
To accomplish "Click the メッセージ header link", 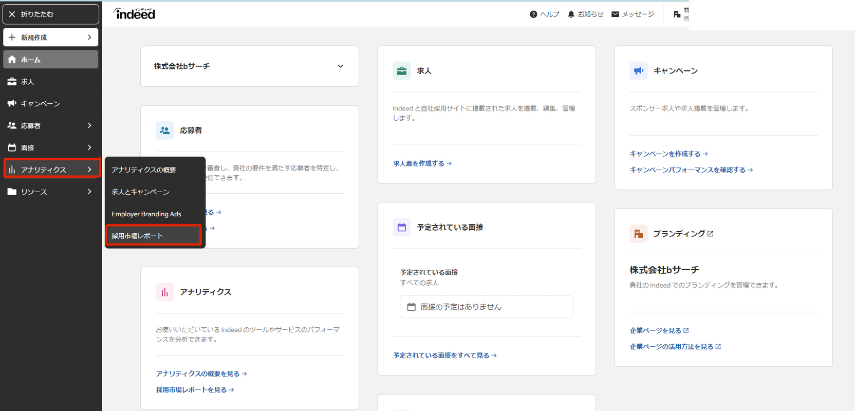I will [633, 14].
